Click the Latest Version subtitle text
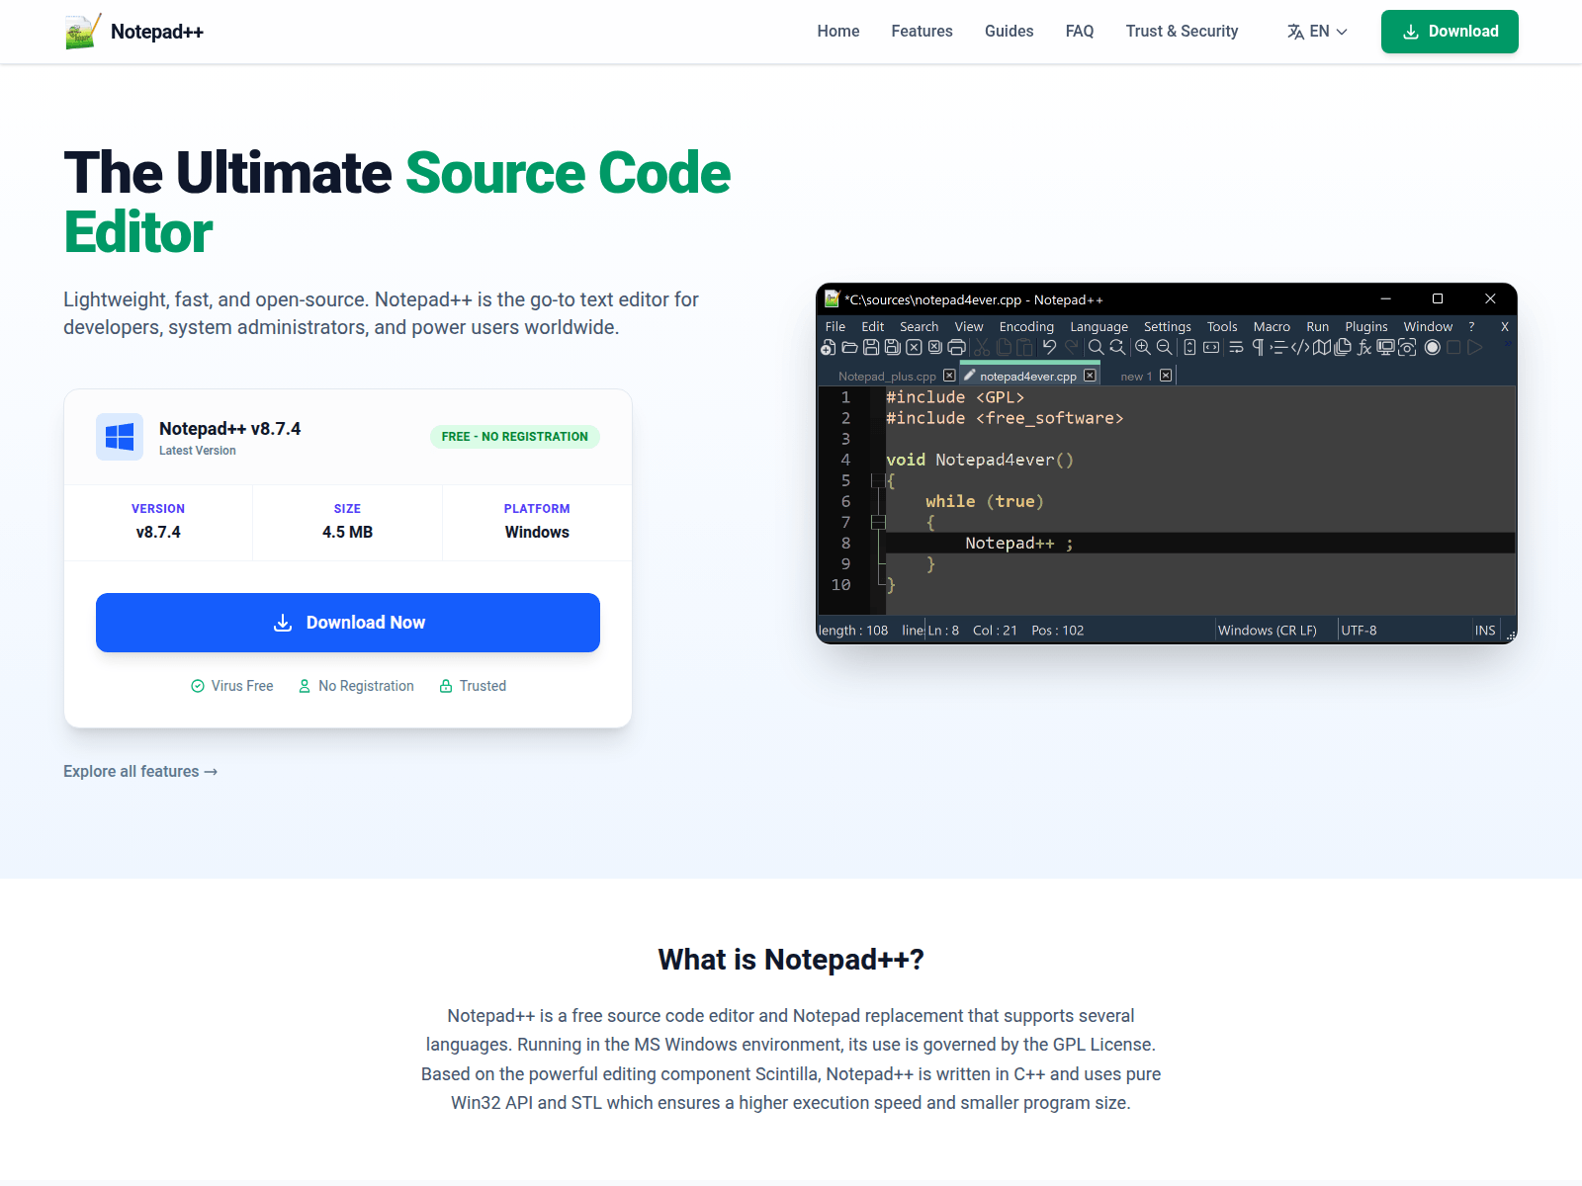 [198, 451]
